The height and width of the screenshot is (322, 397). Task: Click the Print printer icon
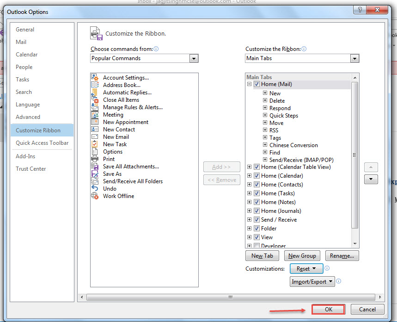click(x=95, y=159)
